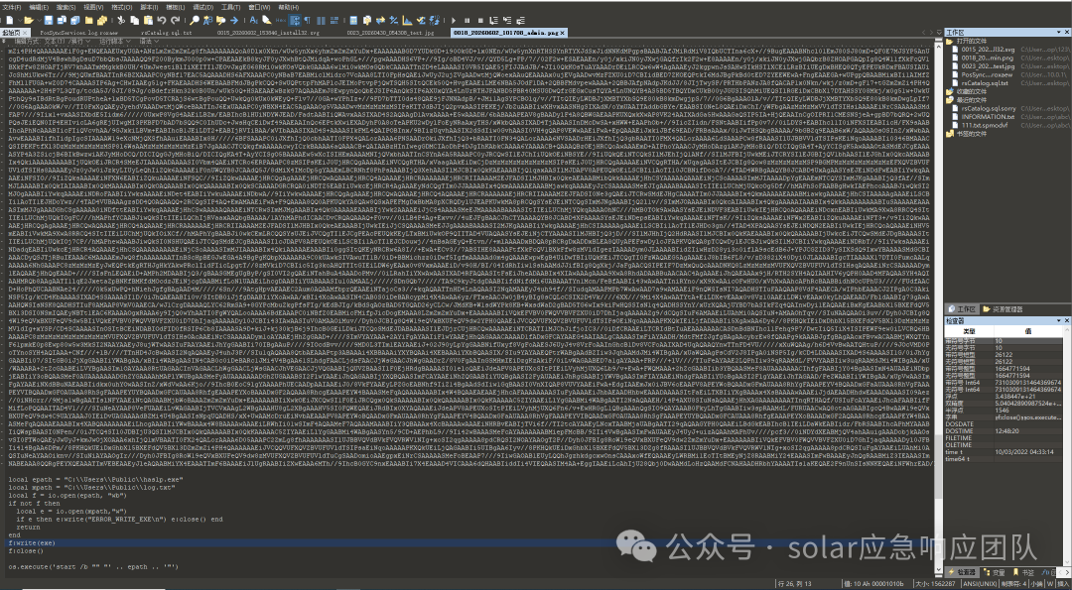Switch to the 书签 bottom tab
This screenshot has width=1072, height=590.
[1023, 572]
